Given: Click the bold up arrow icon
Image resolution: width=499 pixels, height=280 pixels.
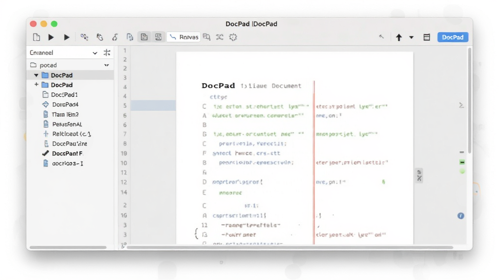Looking at the screenshot, I should [399, 37].
